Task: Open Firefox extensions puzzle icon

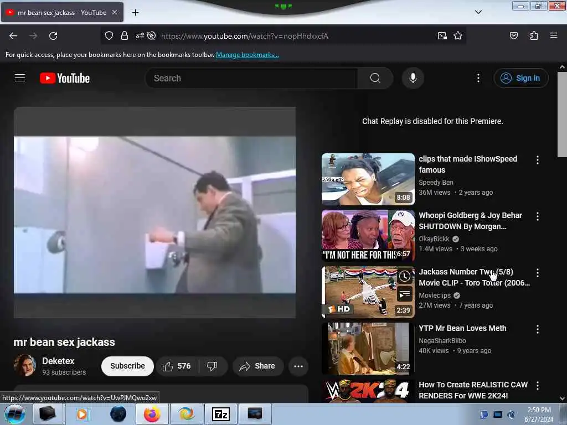Action: (x=534, y=36)
